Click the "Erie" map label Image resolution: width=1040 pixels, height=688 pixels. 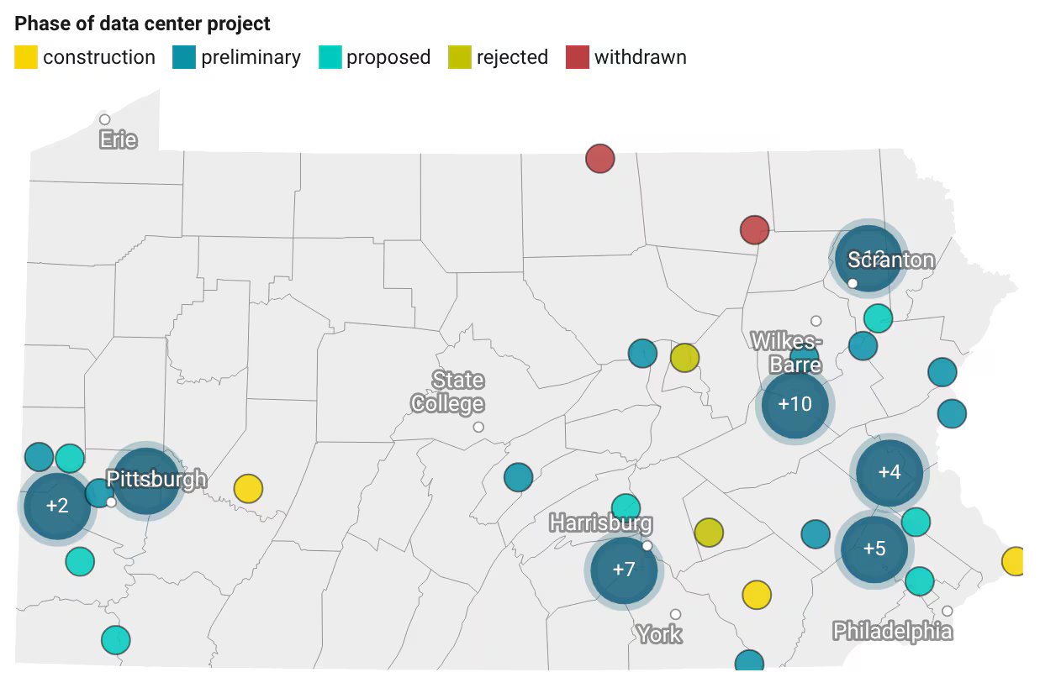click(x=119, y=139)
